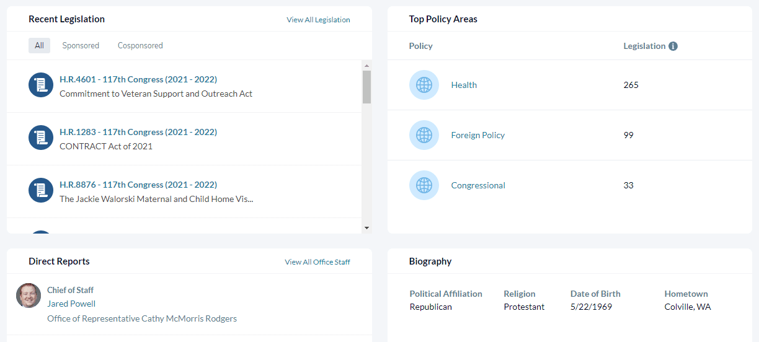Viewport: 759px width, 342px height.
Task: Click the globe icon next to Foreign Policy
Action: [x=424, y=135]
